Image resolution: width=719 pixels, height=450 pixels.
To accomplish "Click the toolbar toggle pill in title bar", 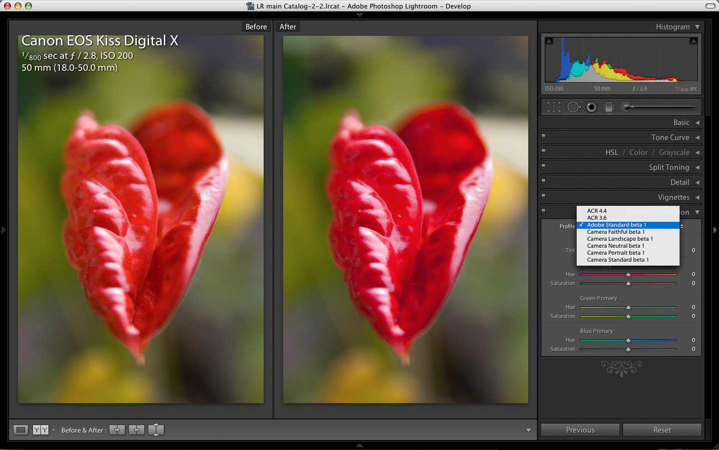I will [710, 6].
